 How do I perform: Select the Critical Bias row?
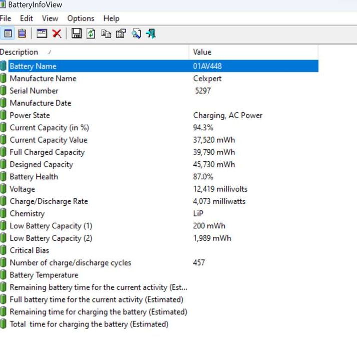[x=159, y=250]
